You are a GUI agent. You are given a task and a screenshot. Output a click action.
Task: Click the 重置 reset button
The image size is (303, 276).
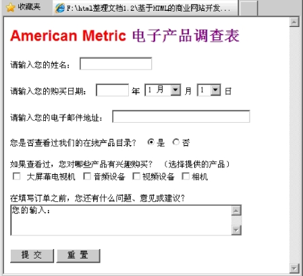(x=78, y=256)
